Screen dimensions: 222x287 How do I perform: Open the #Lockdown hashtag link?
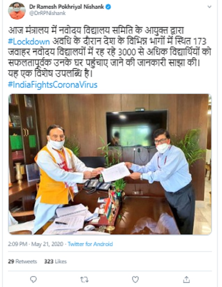29,42
